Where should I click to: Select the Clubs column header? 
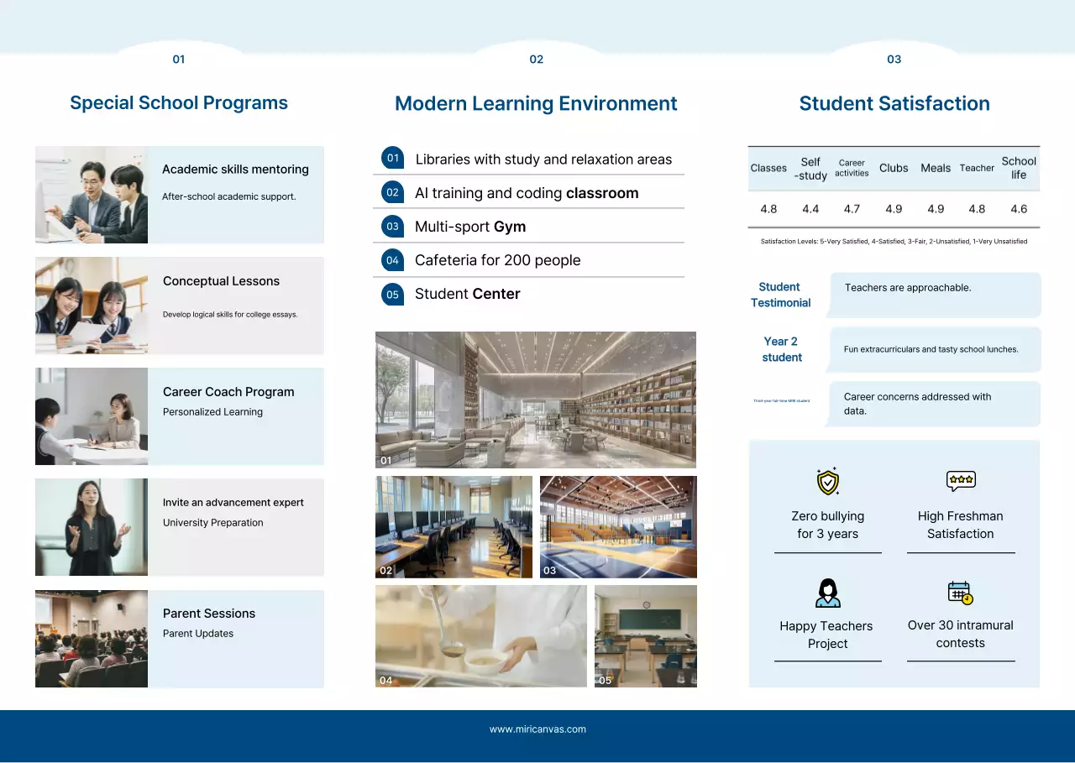click(894, 168)
